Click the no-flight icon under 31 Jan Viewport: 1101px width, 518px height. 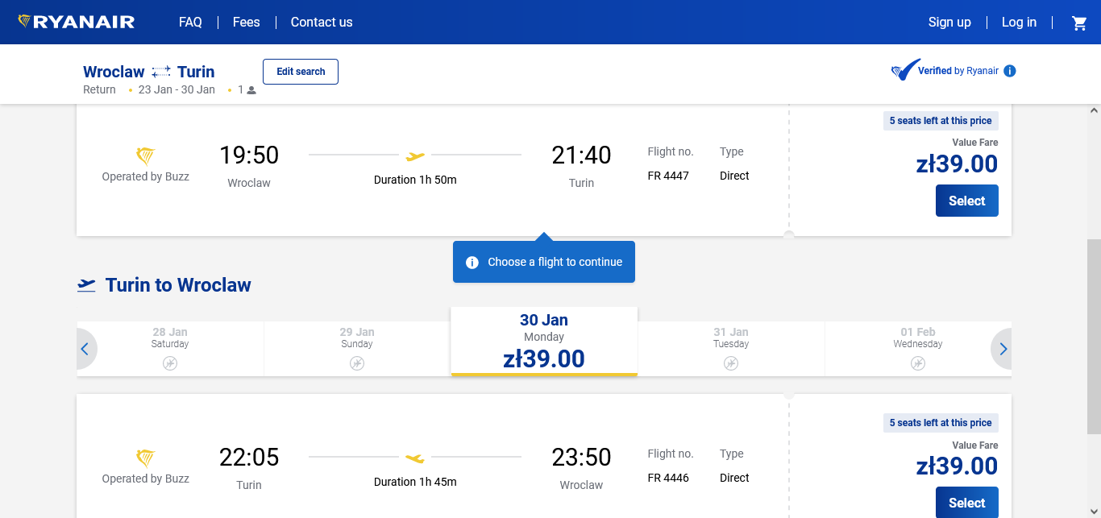click(731, 363)
